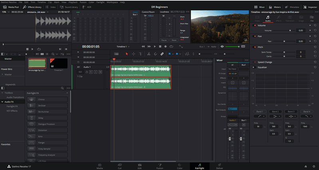
Task: Toggle the link selection chain icon
Action: click(162, 54)
